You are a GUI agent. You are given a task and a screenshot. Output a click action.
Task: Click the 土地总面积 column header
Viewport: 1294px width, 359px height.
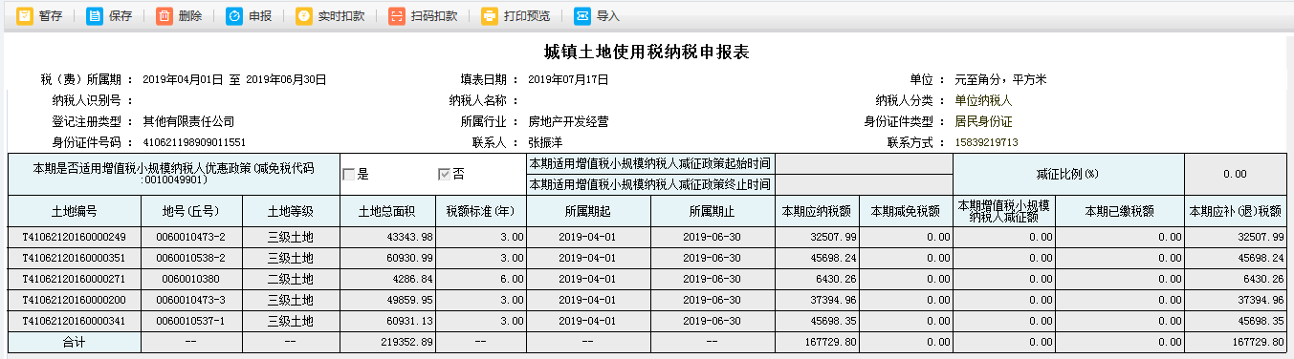click(387, 211)
